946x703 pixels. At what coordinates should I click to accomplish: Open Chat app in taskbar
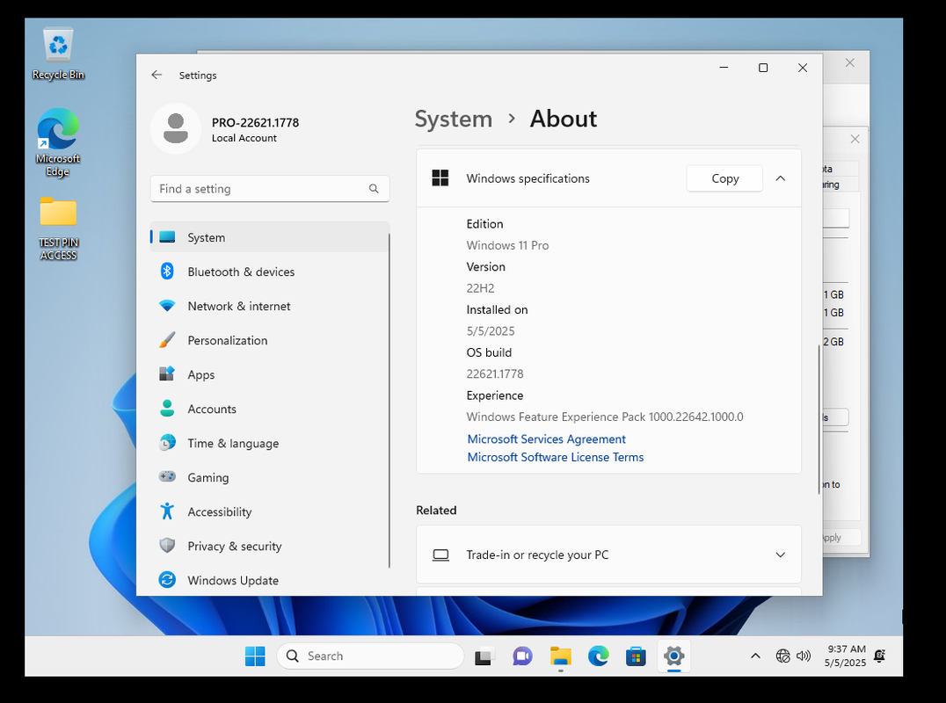(522, 656)
